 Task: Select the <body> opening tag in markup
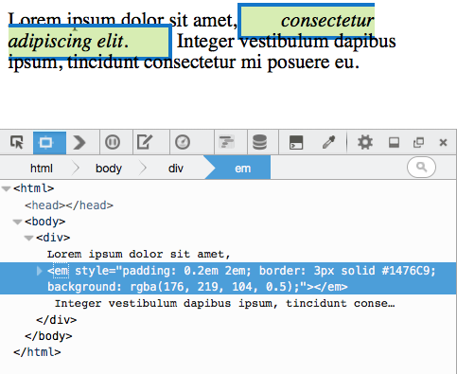point(44,222)
